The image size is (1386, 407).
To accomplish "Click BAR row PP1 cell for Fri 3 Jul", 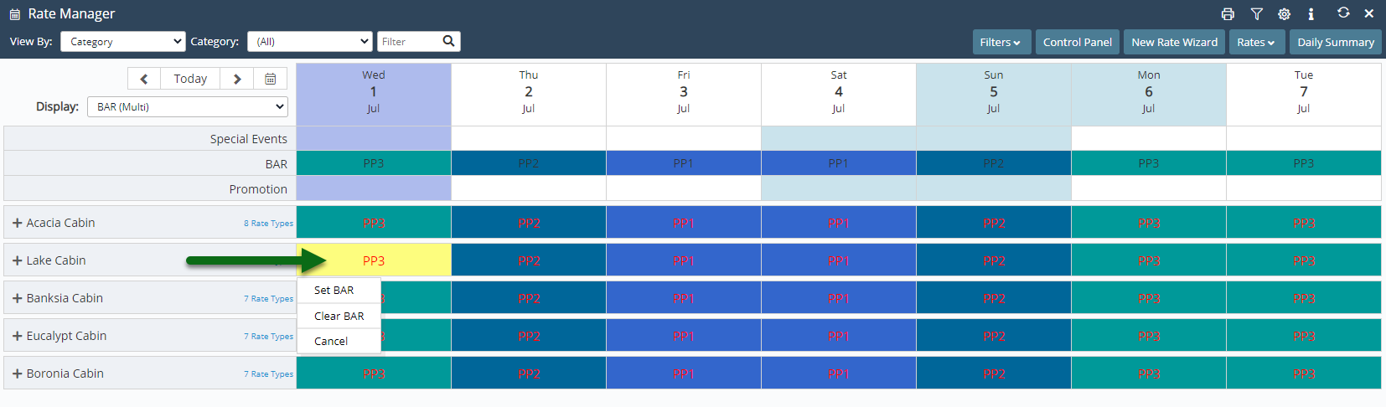I will pos(684,163).
